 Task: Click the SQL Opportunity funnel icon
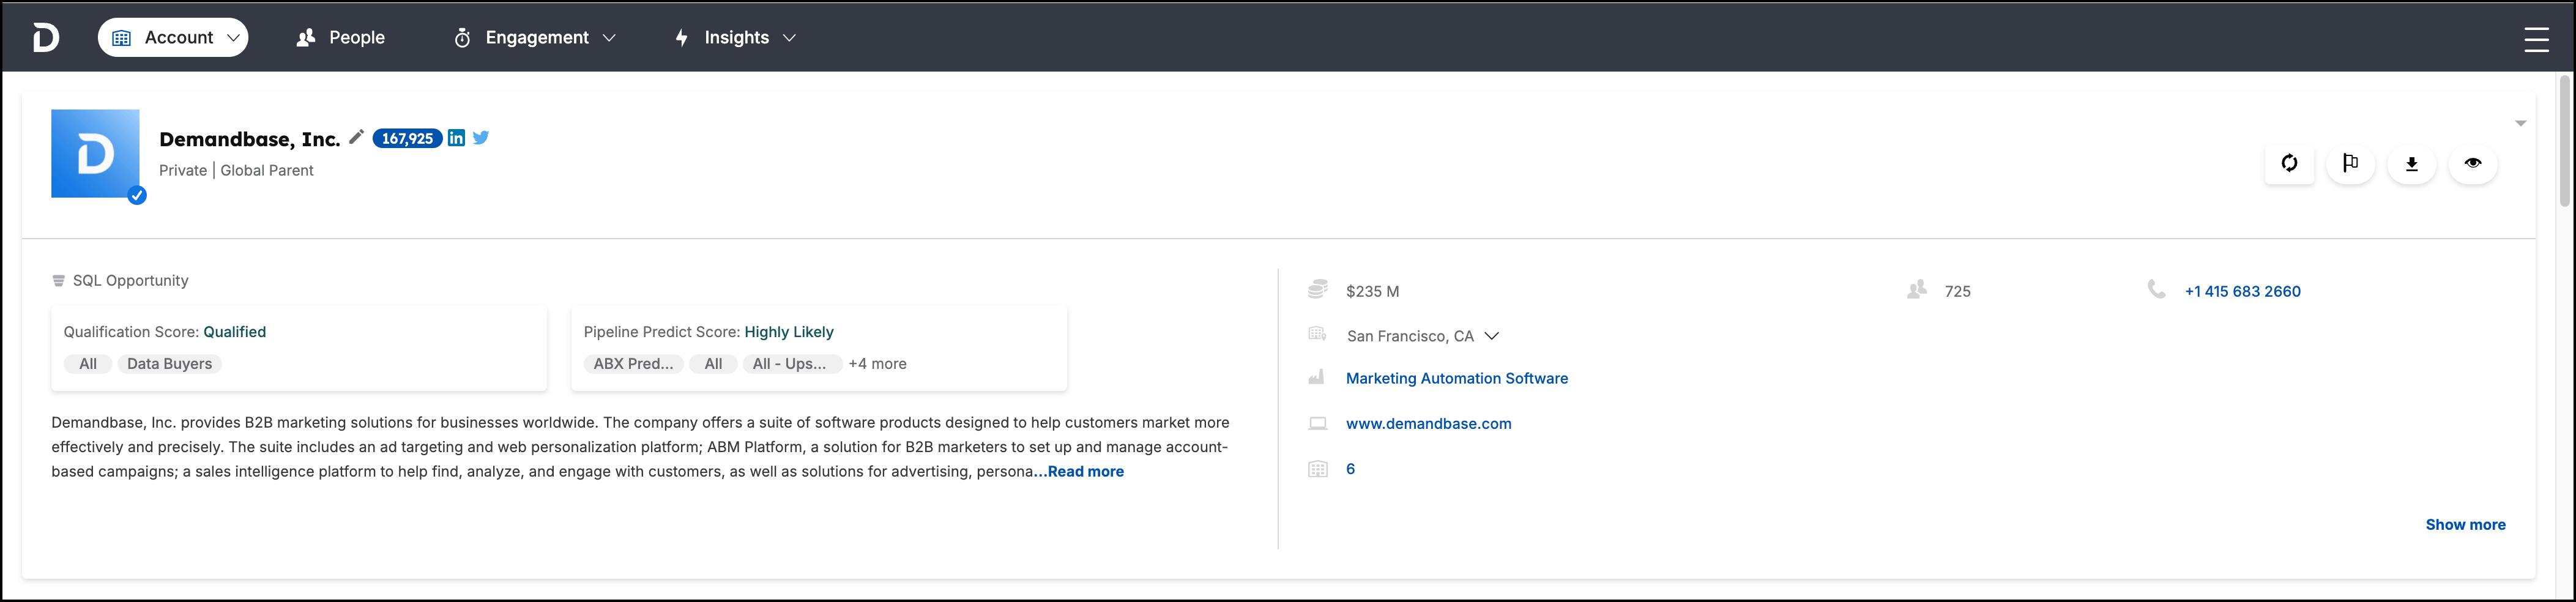[58, 281]
